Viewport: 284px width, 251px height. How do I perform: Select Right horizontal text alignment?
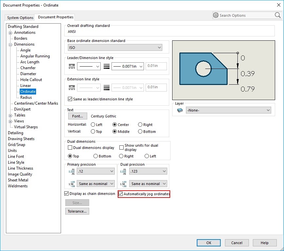(140, 125)
